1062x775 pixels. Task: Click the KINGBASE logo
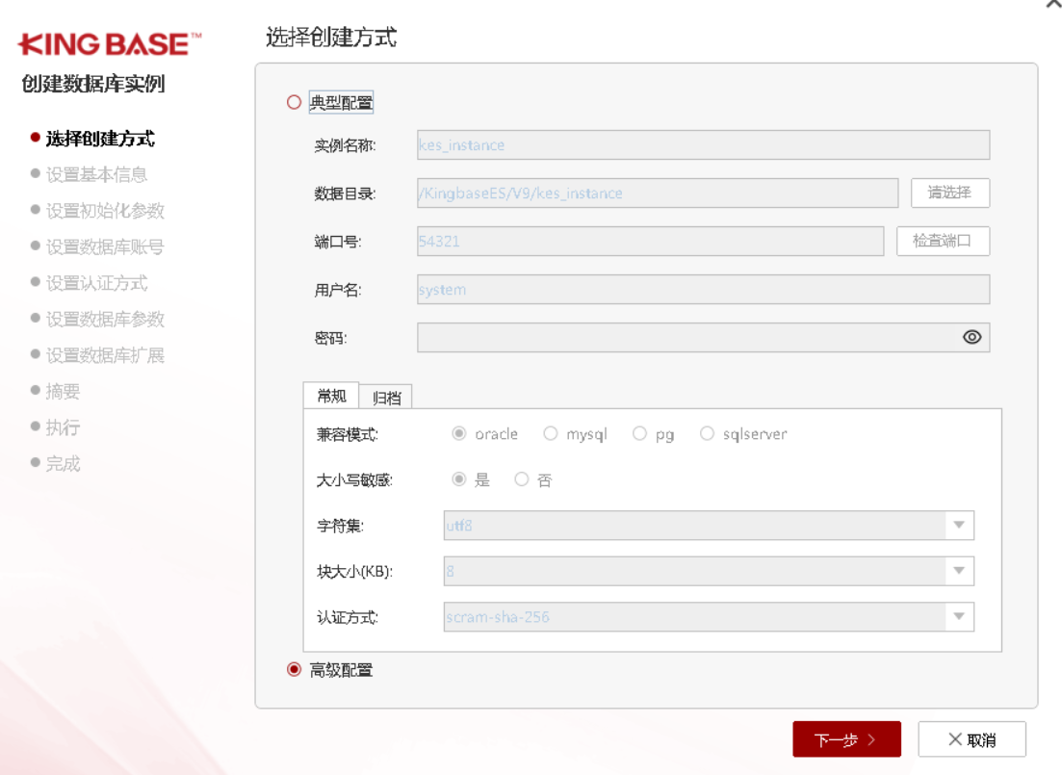(x=111, y=44)
